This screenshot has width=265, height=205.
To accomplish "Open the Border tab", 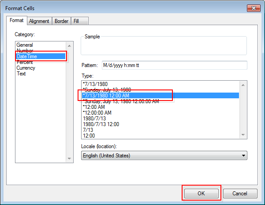I will click(x=61, y=21).
